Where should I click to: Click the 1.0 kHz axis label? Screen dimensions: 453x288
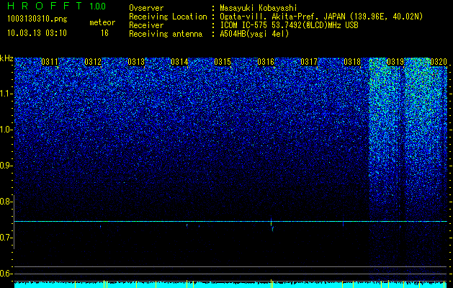click(6, 130)
